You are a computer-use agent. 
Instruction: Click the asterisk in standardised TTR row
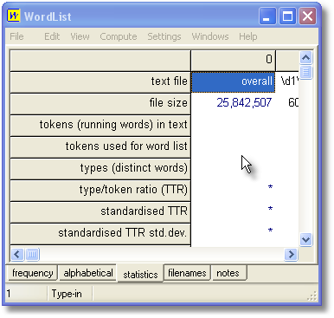270,209
